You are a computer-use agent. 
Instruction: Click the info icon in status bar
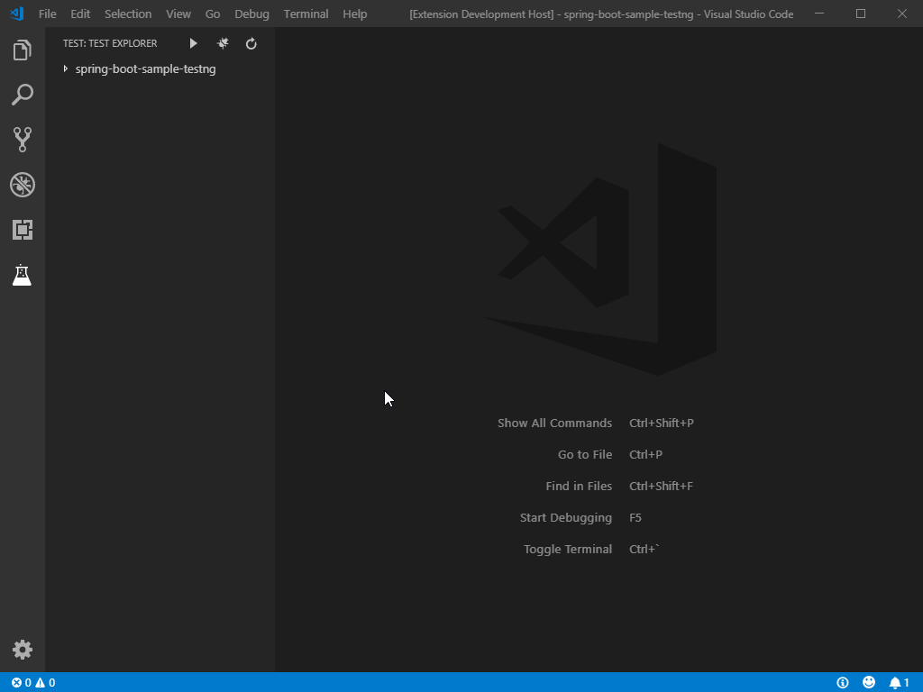843,683
